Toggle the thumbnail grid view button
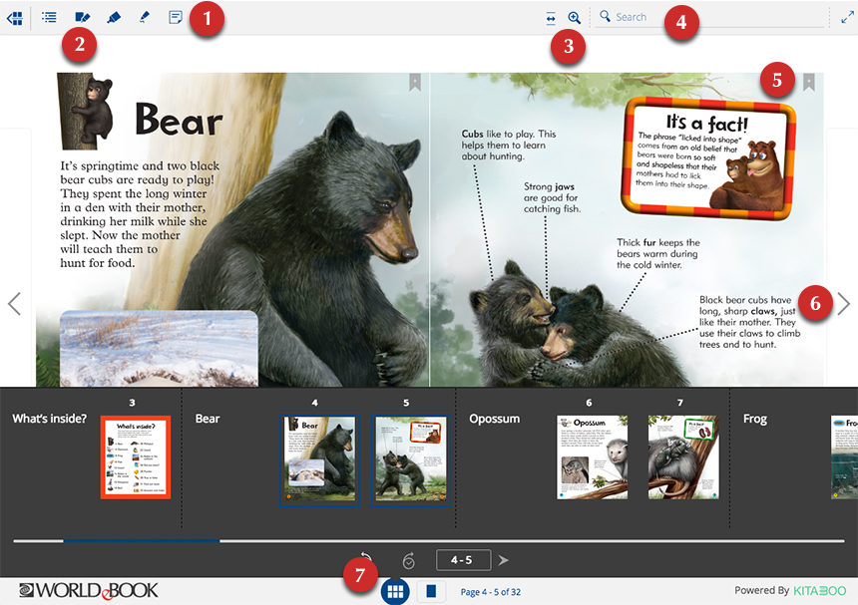This screenshot has width=858, height=605. pyautogui.click(x=395, y=591)
